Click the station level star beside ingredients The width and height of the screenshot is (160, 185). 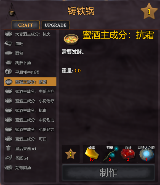pyautogui.click(x=71, y=154)
